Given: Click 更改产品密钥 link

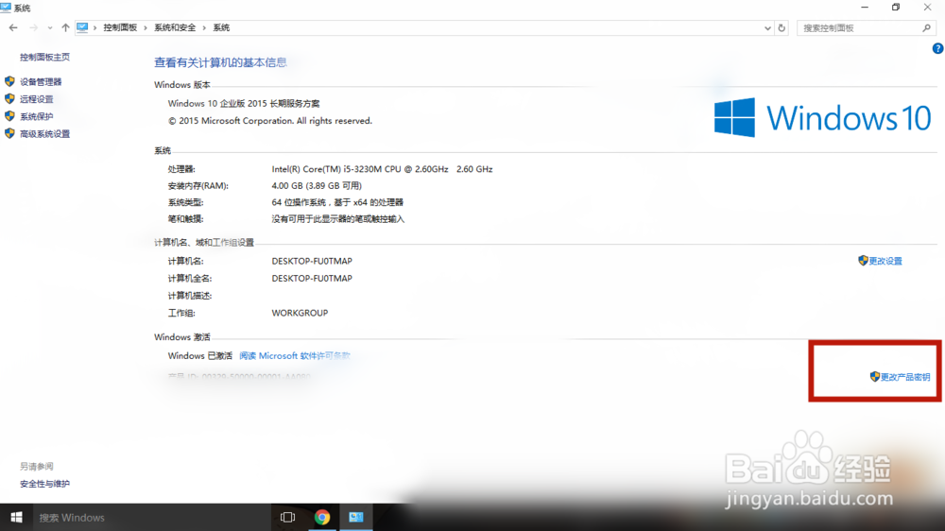Looking at the screenshot, I should point(905,377).
